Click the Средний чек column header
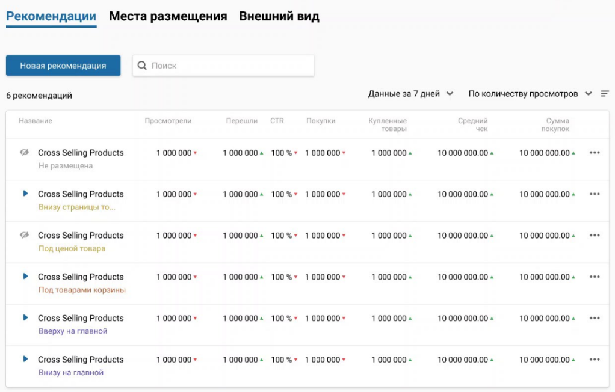The image size is (615, 392). pos(472,124)
